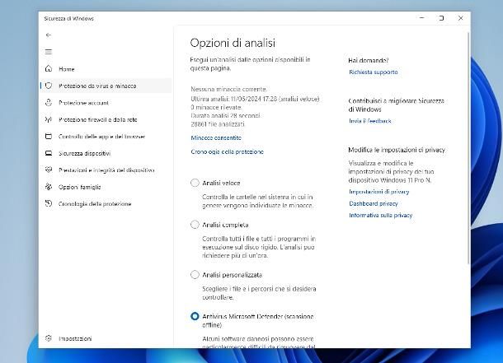The height and width of the screenshot is (363, 503).
Task: Open Sicurezza dispositivi section
Action: [x=106, y=153]
